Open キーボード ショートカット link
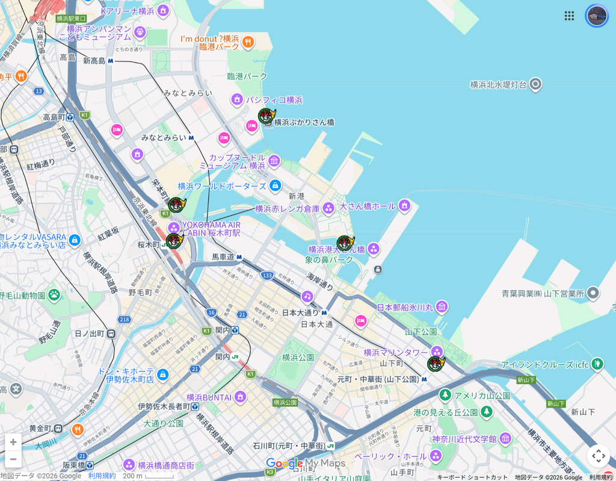 (x=472, y=477)
